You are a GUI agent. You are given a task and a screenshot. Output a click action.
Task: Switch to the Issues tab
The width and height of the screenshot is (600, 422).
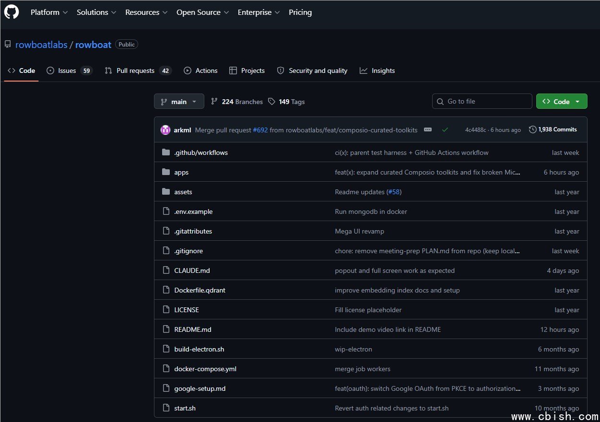point(69,70)
